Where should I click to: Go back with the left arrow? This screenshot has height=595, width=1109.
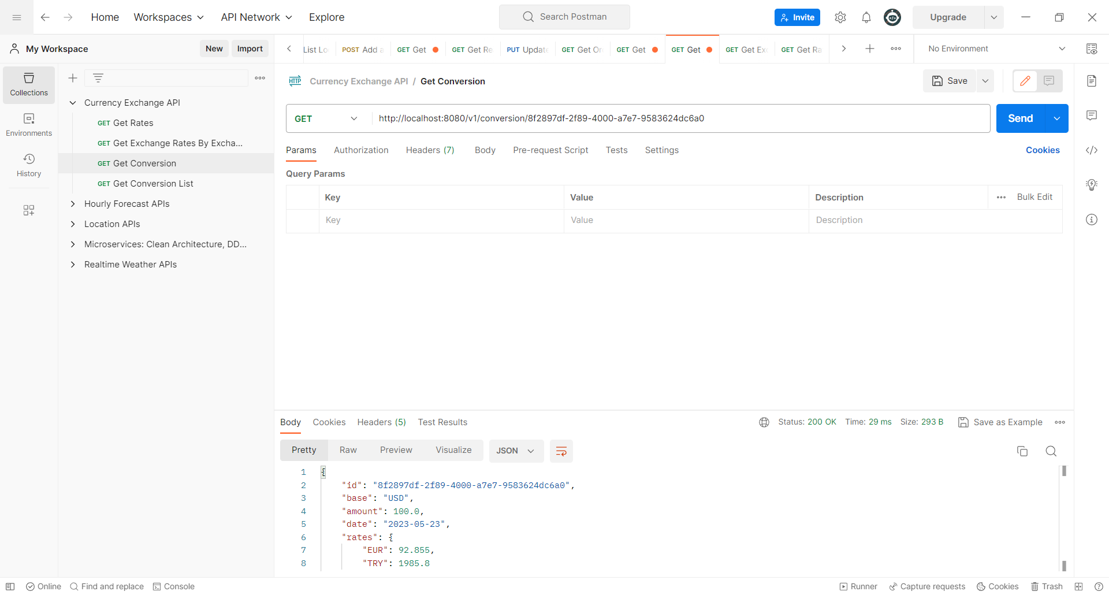45,17
